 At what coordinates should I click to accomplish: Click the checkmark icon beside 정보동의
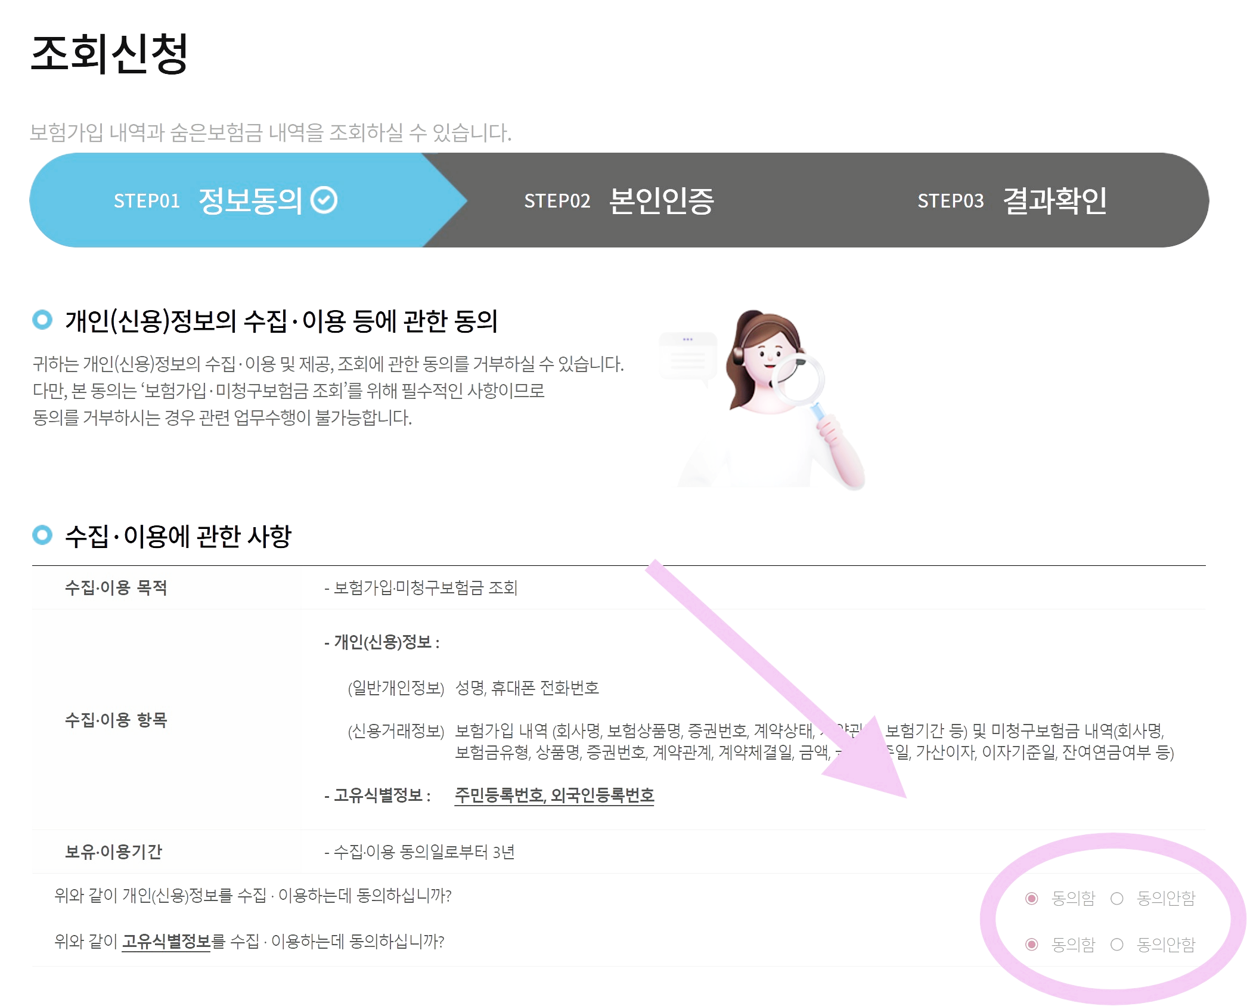point(324,200)
